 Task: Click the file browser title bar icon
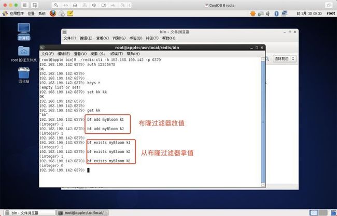point(64,32)
